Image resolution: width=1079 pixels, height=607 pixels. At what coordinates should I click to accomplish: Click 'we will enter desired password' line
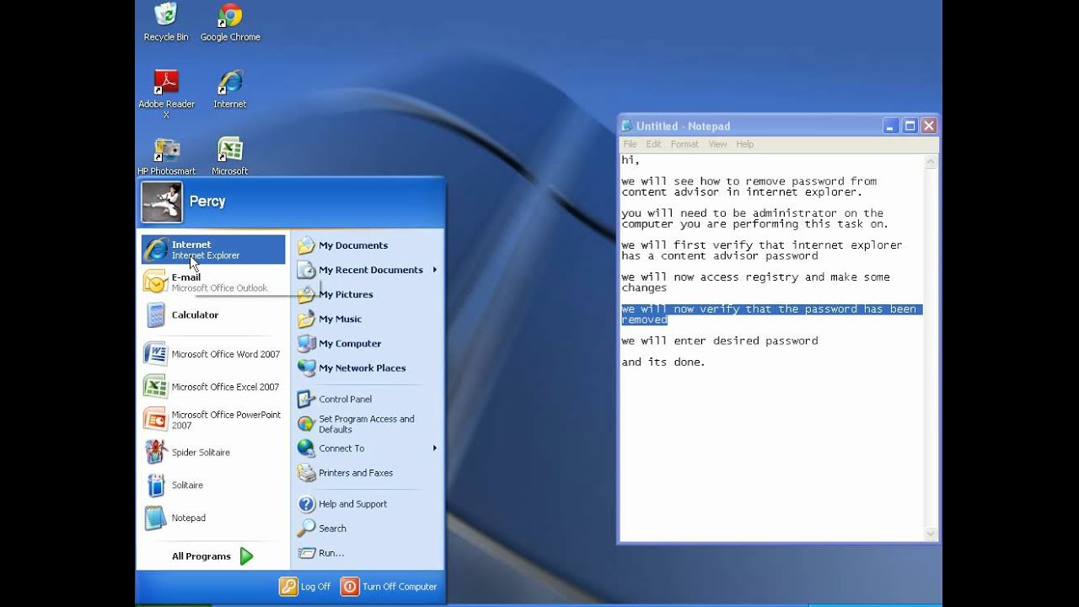(720, 341)
